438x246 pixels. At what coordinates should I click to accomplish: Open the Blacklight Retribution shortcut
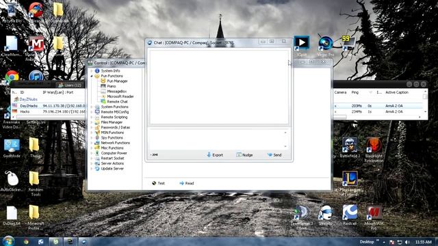pyautogui.click(x=374, y=150)
